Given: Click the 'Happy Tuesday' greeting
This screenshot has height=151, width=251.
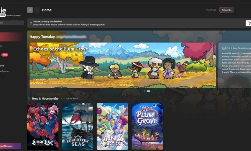Looking at the screenshot, I should (x=42, y=37).
